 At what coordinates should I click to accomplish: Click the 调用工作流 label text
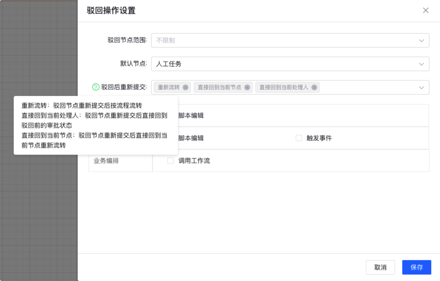pyautogui.click(x=194, y=161)
